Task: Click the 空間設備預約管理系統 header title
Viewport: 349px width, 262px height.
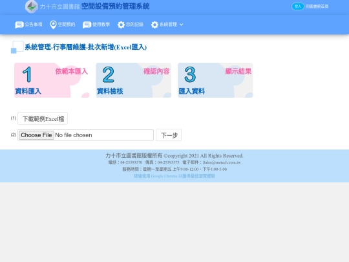Action: coord(115,6)
